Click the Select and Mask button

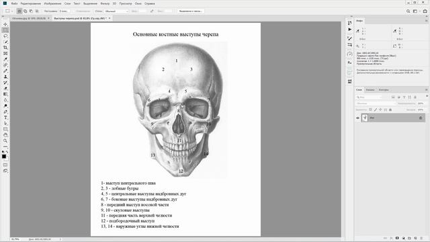click(x=191, y=11)
